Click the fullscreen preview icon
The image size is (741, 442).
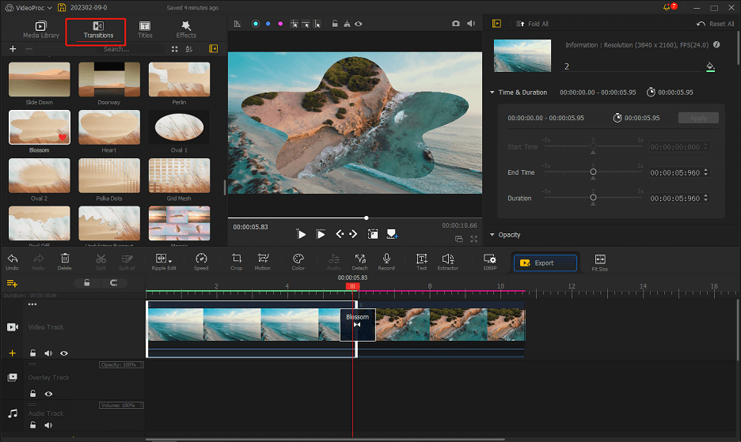coord(474,239)
